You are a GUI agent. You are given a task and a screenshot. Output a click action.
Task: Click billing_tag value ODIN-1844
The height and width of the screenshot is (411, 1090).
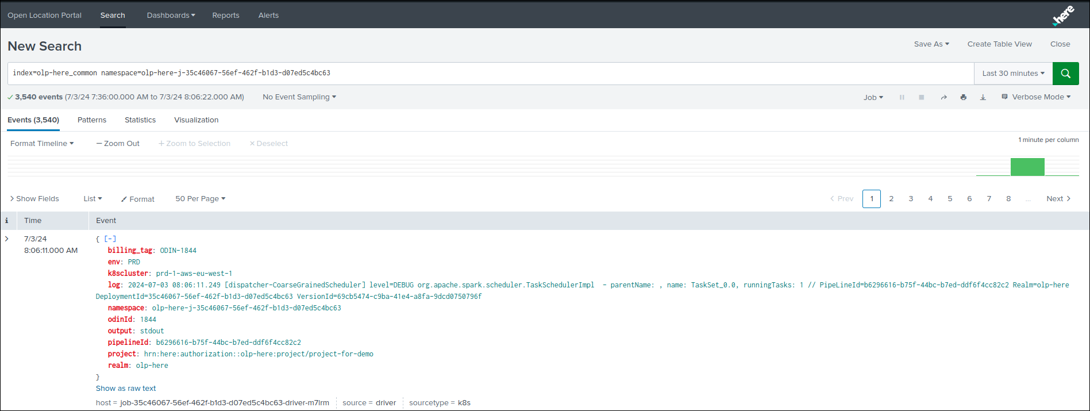tap(178, 251)
